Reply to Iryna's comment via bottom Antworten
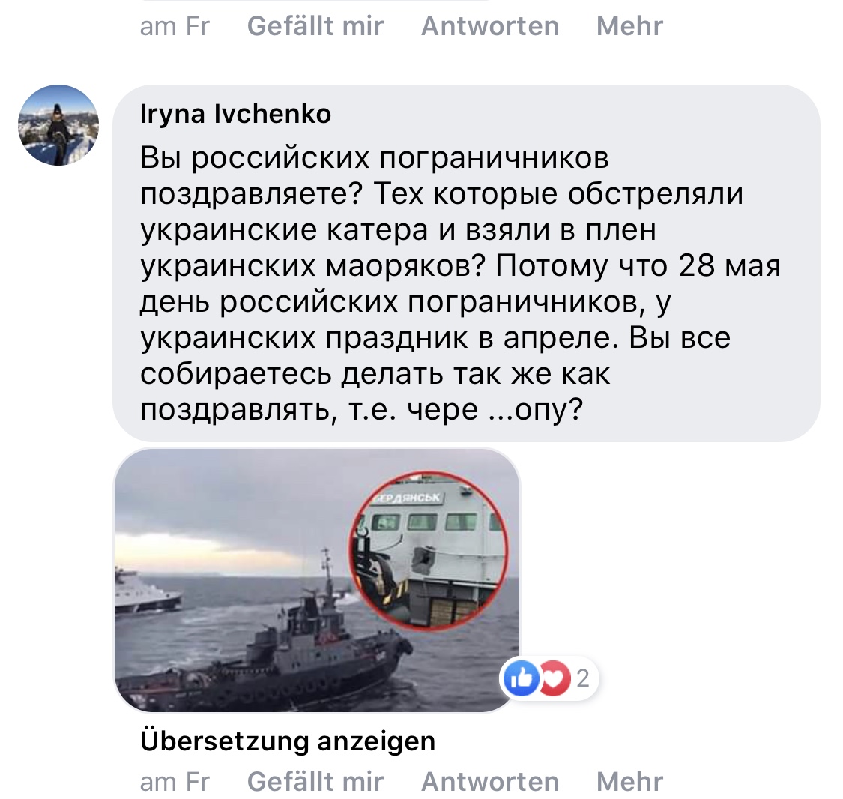The image size is (843, 799). coord(490,781)
